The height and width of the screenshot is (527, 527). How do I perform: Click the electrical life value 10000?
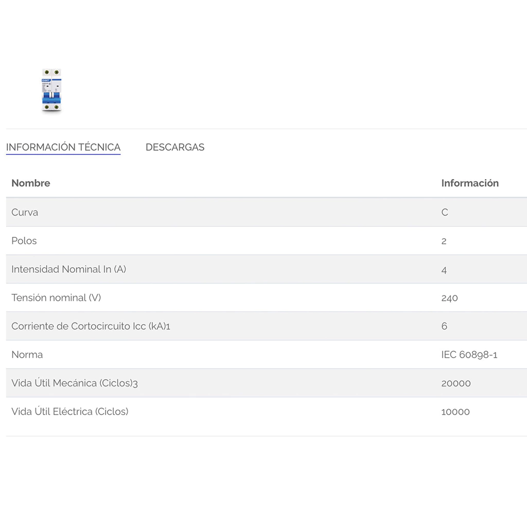click(x=455, y=412)
